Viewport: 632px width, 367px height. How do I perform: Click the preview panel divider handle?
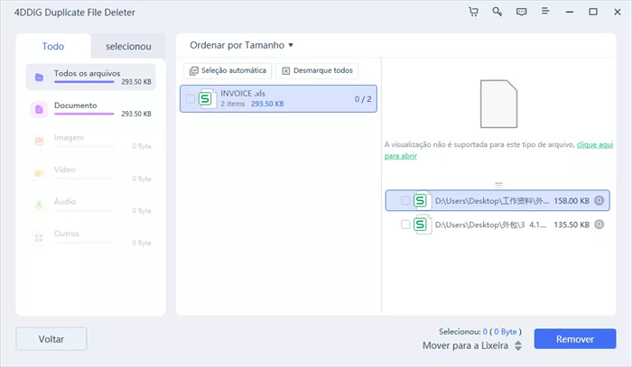pos(498,185)
